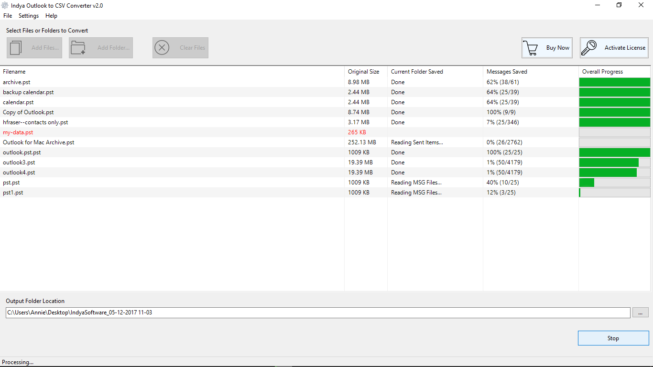Select the pst1.pst filename

pyautogui.click(x=13, y=193)
